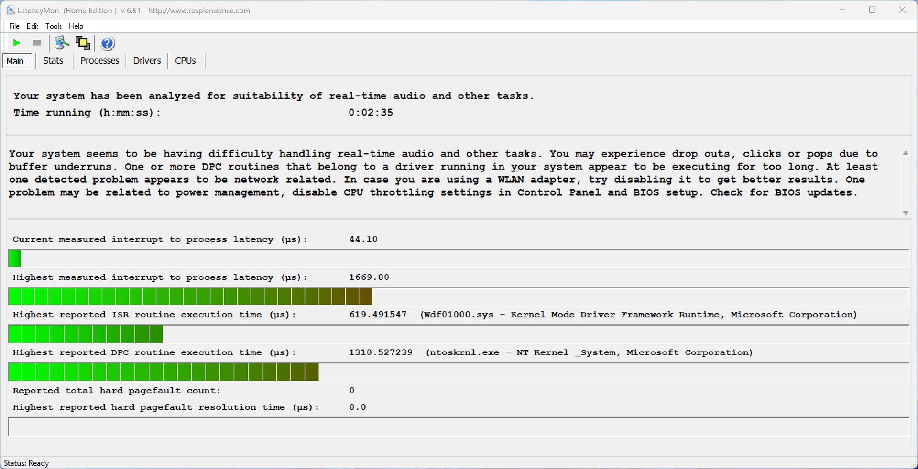
Task: Switch to the Processes tab
Action: pos(99,61)
